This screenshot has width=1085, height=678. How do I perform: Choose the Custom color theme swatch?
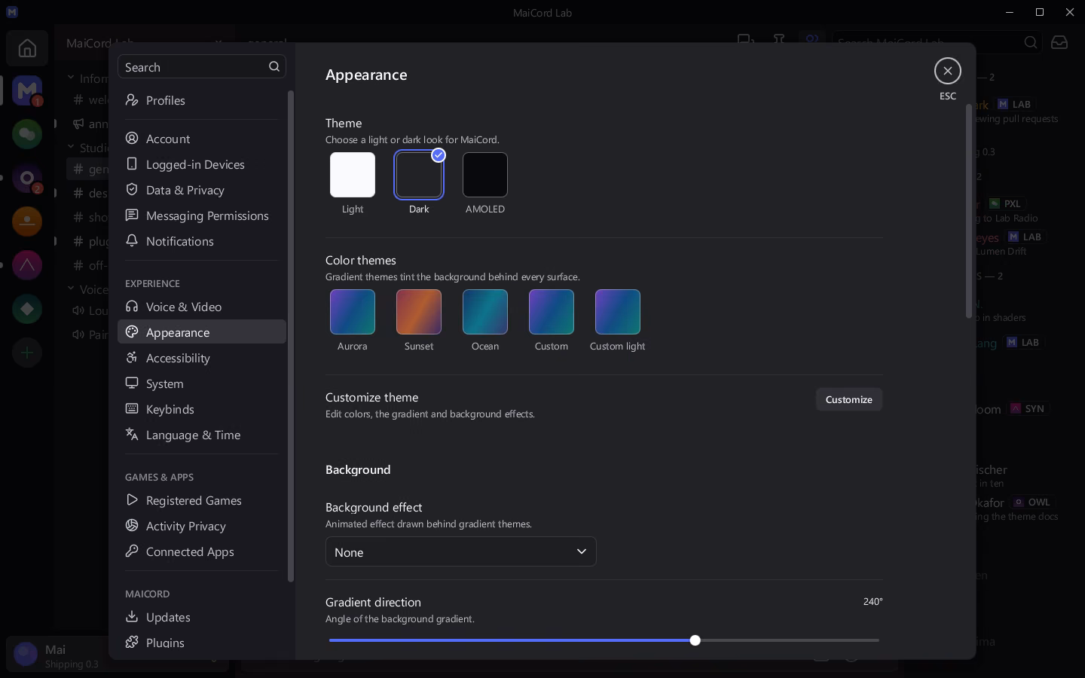(x=552, y=312)
